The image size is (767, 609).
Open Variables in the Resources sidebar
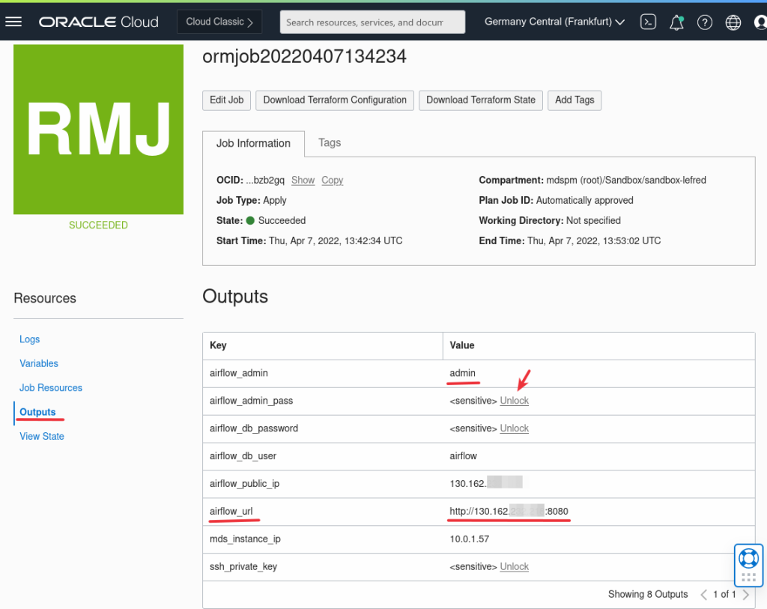[x=39, y=363]
